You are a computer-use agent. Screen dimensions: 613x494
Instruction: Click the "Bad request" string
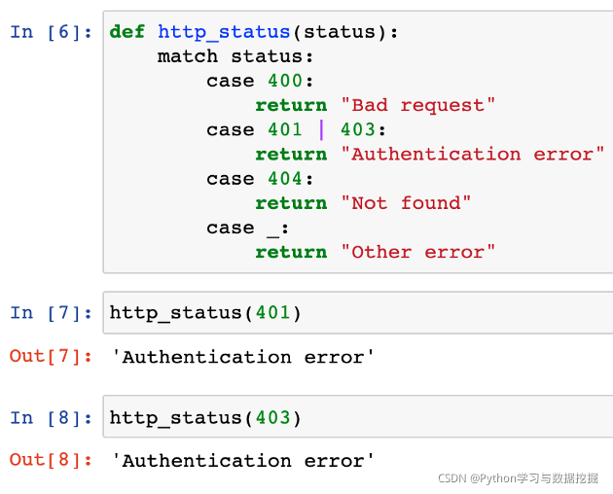(x=418, y=105)
